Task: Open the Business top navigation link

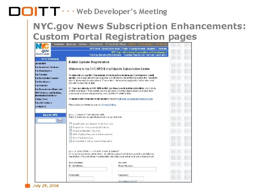Action: (71, 44)
